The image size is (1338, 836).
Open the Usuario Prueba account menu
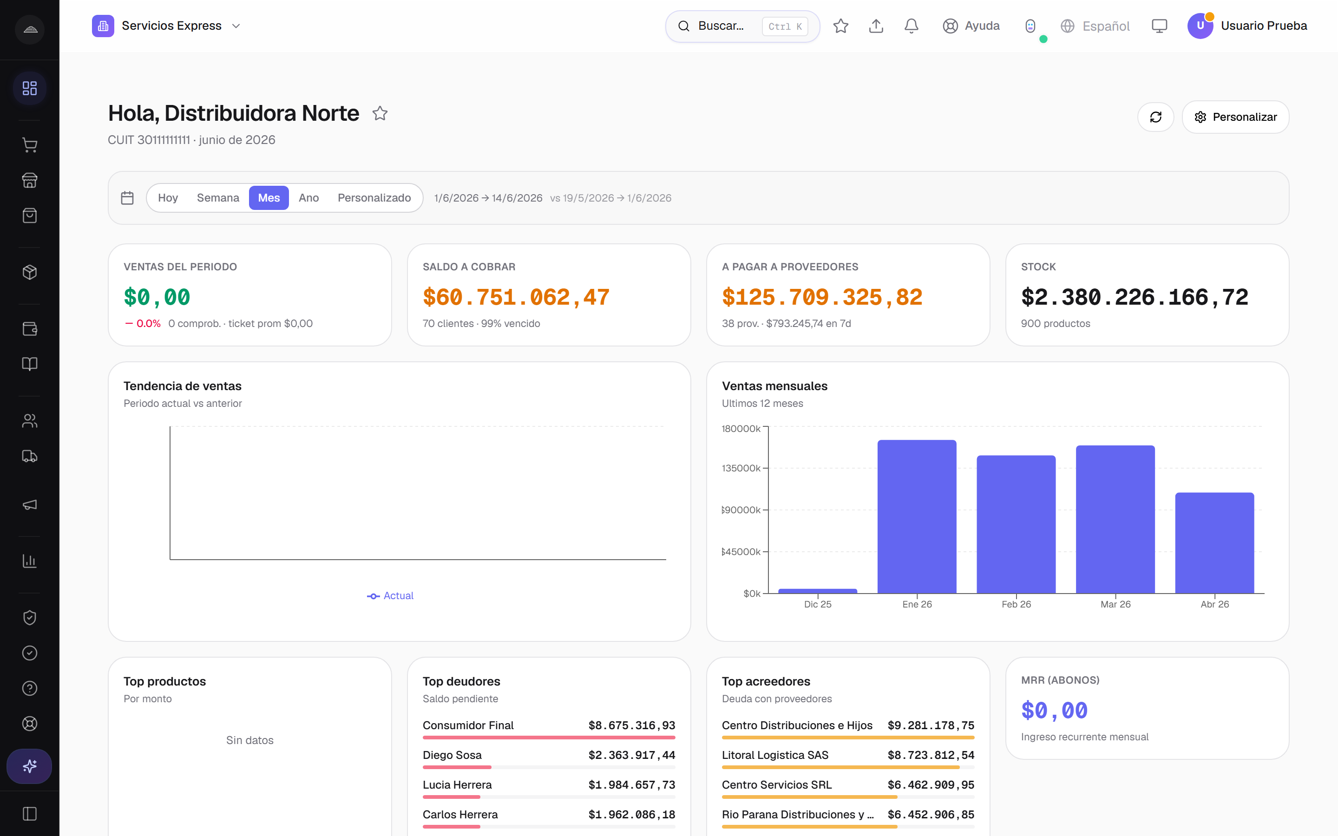[1247, 26]
